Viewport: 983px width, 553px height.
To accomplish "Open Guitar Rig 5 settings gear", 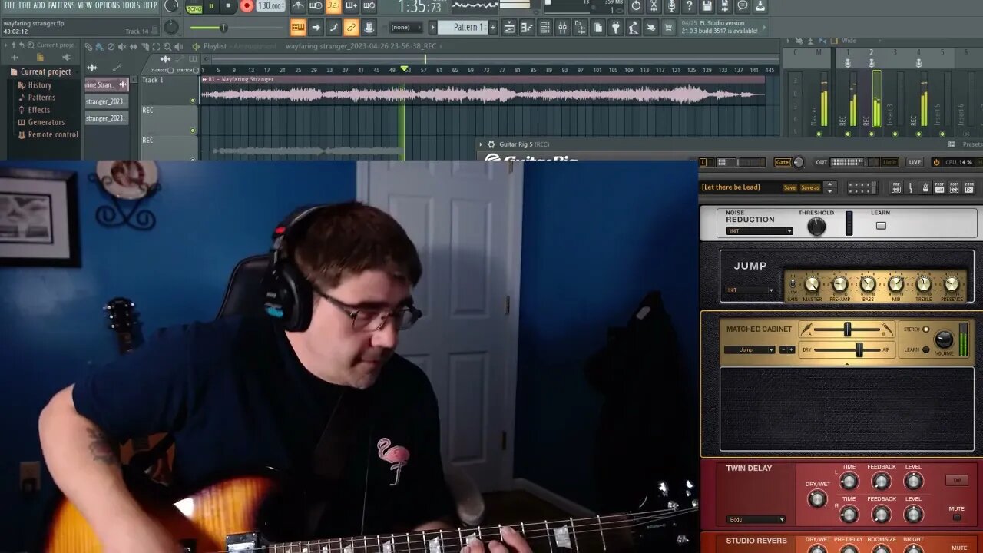I will click(491, 144).
